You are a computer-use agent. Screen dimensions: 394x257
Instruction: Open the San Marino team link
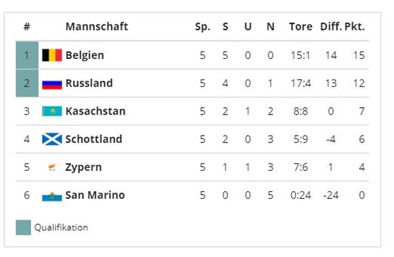pyautogui.click(x=95, y=195)
